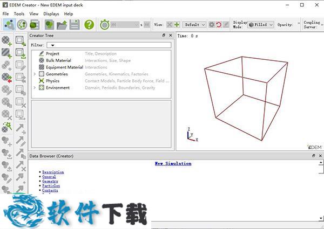The width and height of the screenshot is (324, 229).
Task: Add a new equipment material
Action: (x=6, y=53)
